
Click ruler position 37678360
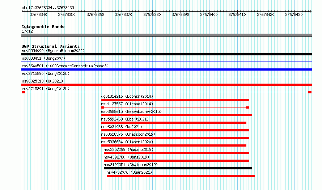tap(95, 14)
